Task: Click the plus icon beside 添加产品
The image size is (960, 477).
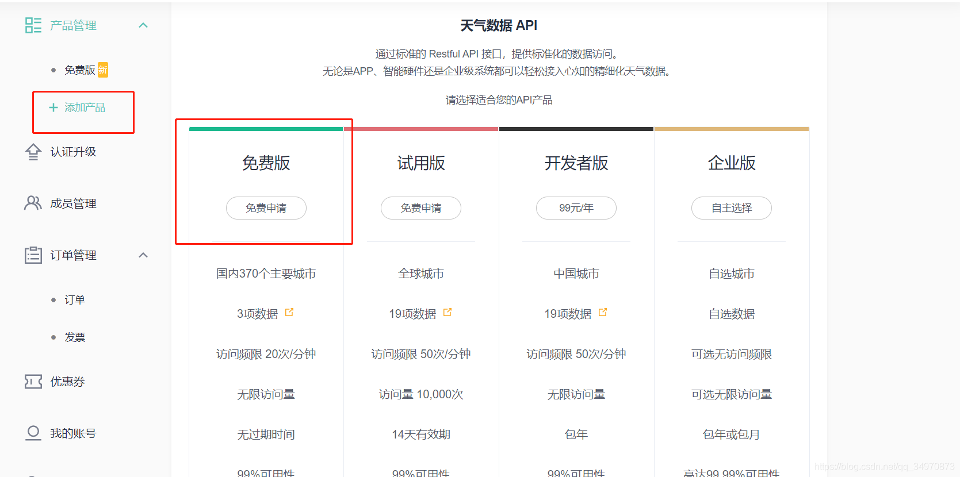Action: [x=53, y=107]
